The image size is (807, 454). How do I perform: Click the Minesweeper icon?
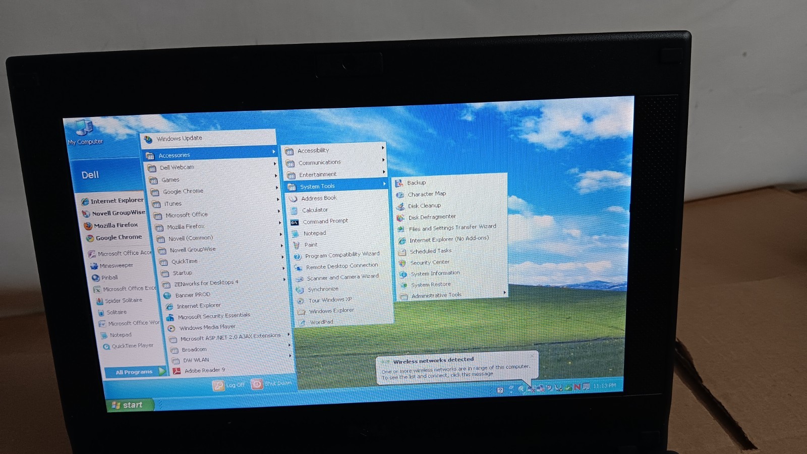tap(94, 266)
